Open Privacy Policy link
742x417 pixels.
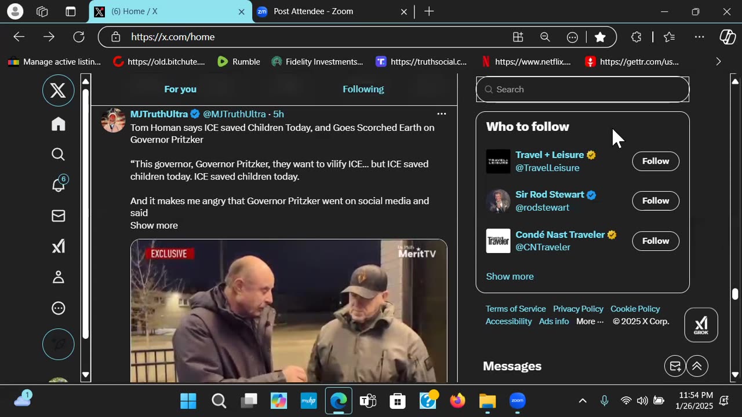tap(578, 309)
